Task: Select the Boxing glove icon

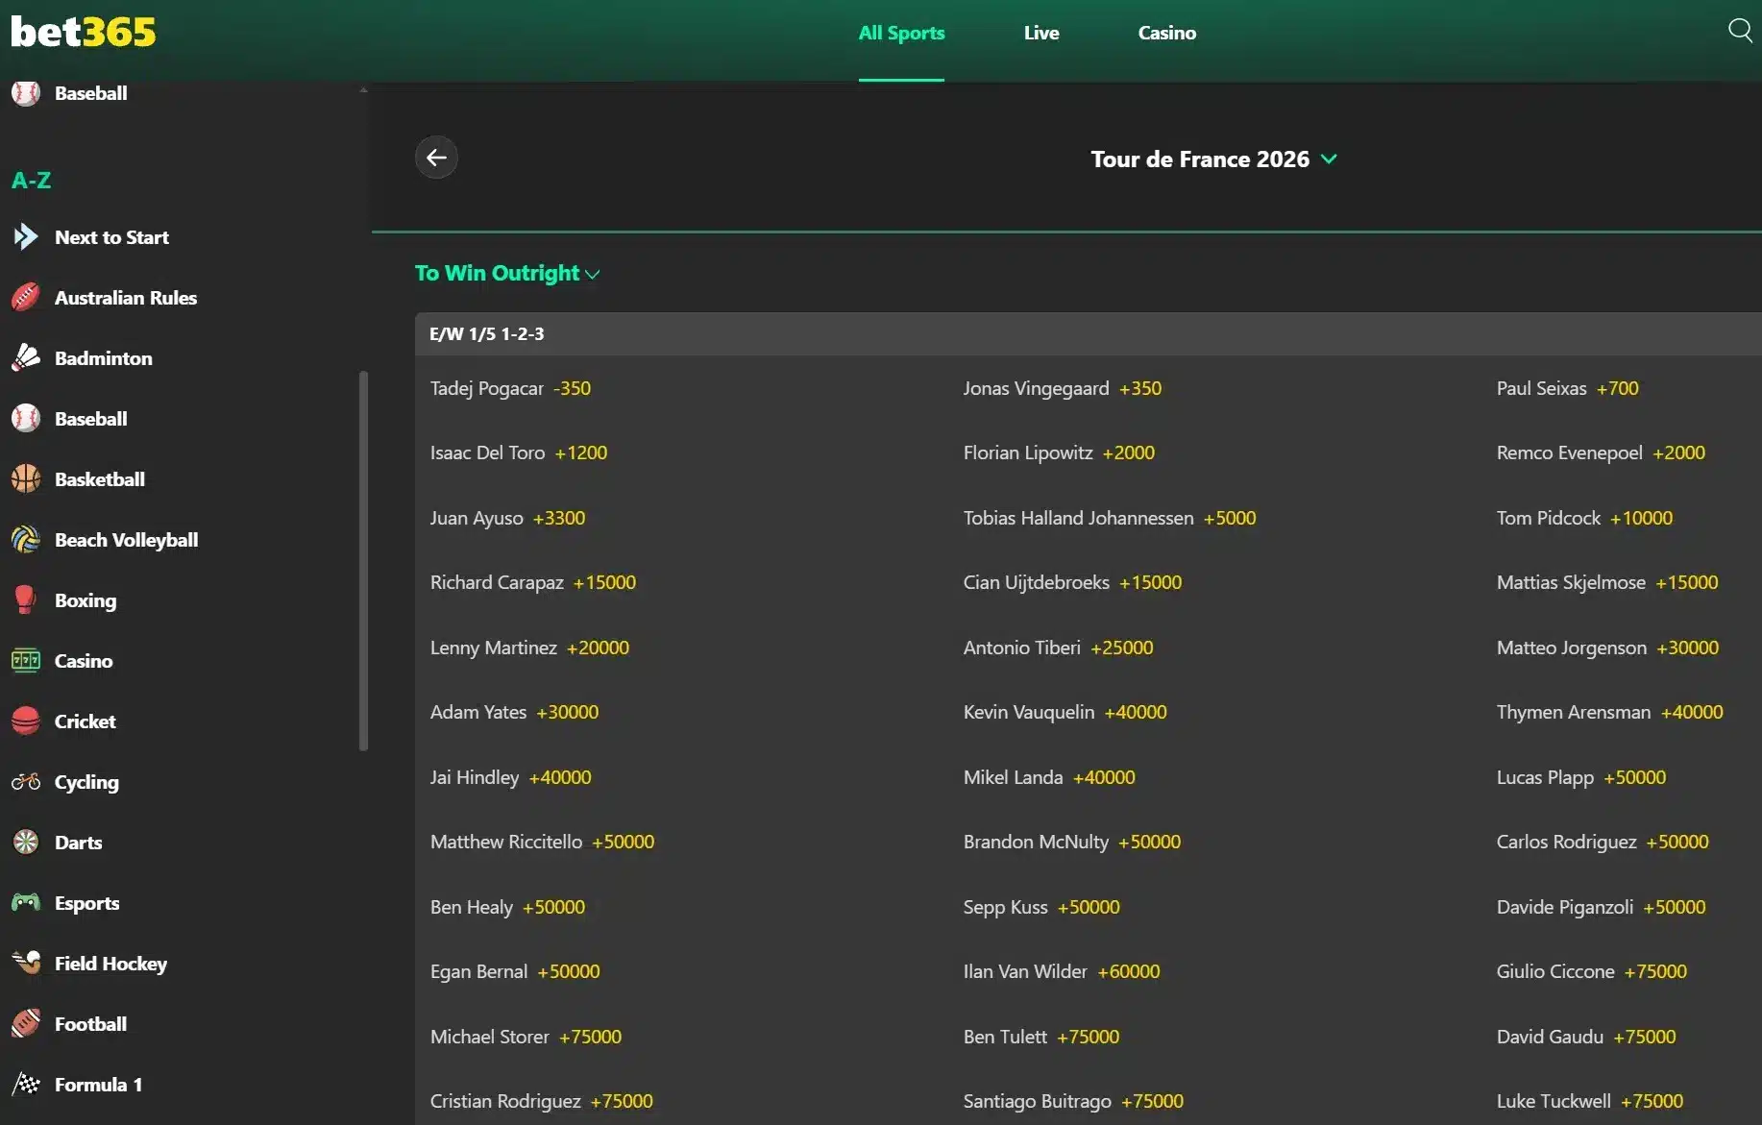Action: pos(26,600)
